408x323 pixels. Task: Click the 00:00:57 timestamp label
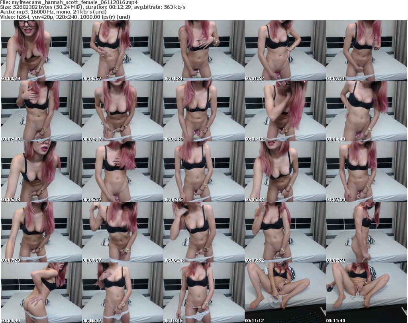(x=92, y=78)
